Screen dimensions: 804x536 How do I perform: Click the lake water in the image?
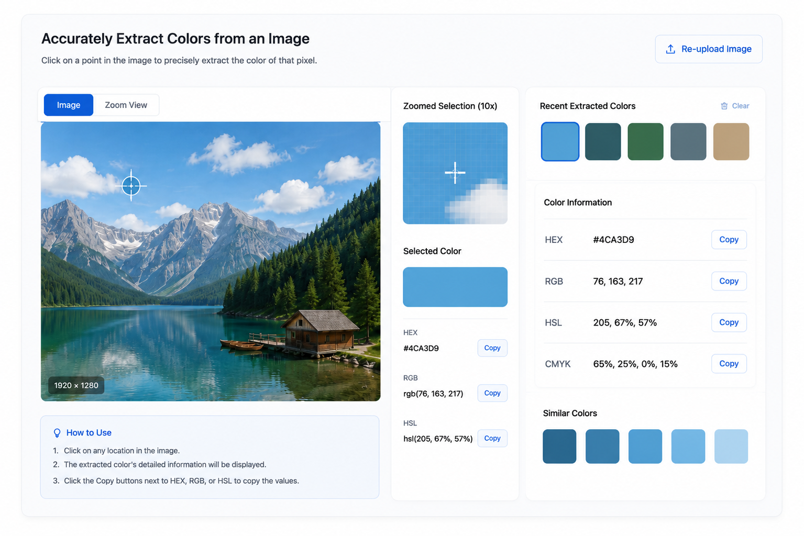tap(157, 351)
